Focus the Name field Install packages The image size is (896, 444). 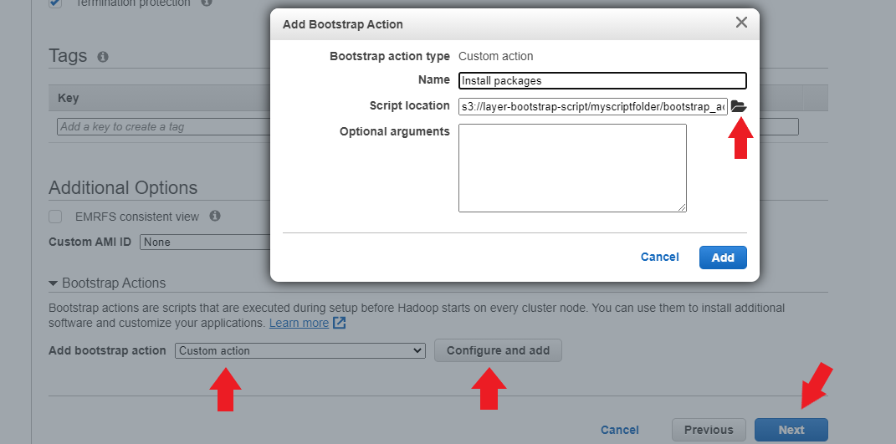(602, 80)
